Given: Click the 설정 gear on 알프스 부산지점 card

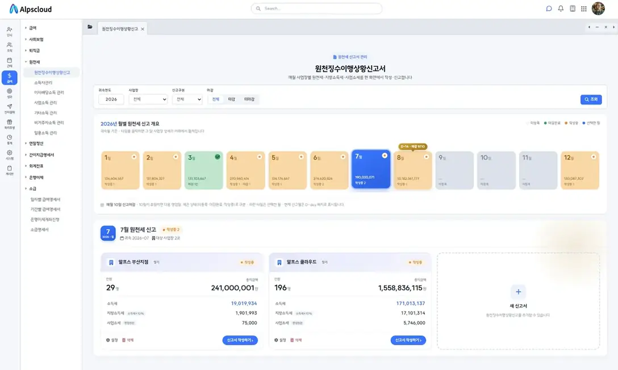Looking at the screenshot, I should pos(112,340).
